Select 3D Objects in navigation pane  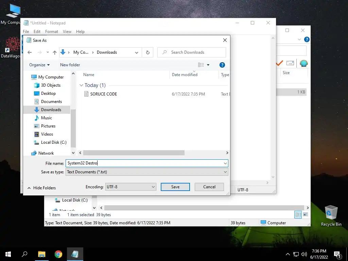point(51,85)
